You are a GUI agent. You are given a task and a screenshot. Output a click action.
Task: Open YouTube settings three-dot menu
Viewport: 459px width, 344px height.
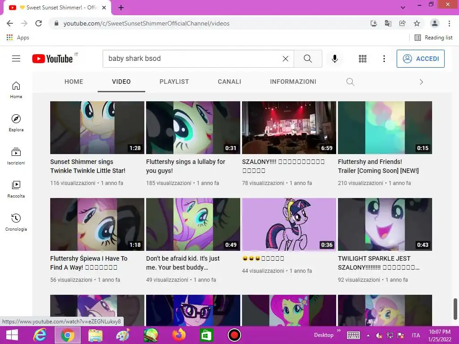(384, 59)
